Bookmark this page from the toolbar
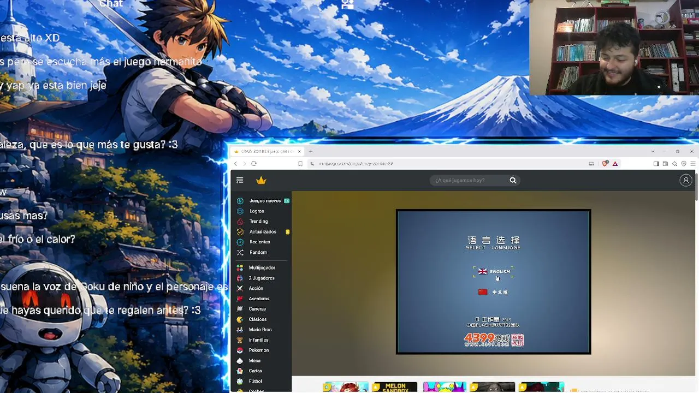Viewport: 699px width, 393px height. pyautogui.click(x=300, y=163)
